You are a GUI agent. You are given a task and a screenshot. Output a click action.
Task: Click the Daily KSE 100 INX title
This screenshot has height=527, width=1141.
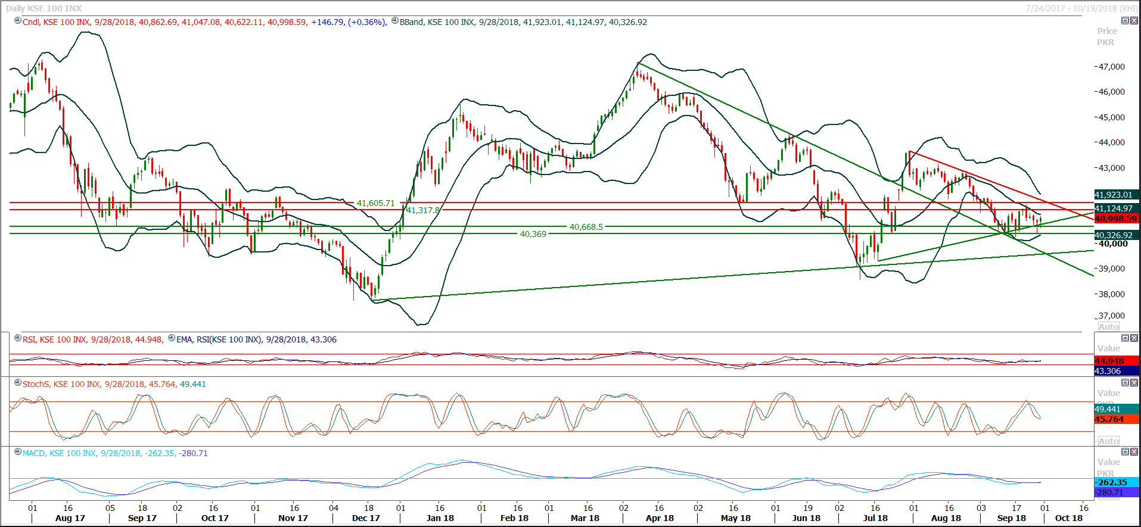tap(44, 8)
